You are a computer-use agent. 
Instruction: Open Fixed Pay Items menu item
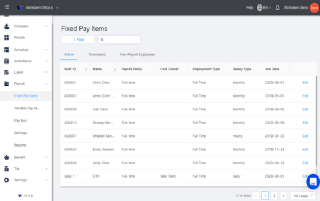(26, 96)
